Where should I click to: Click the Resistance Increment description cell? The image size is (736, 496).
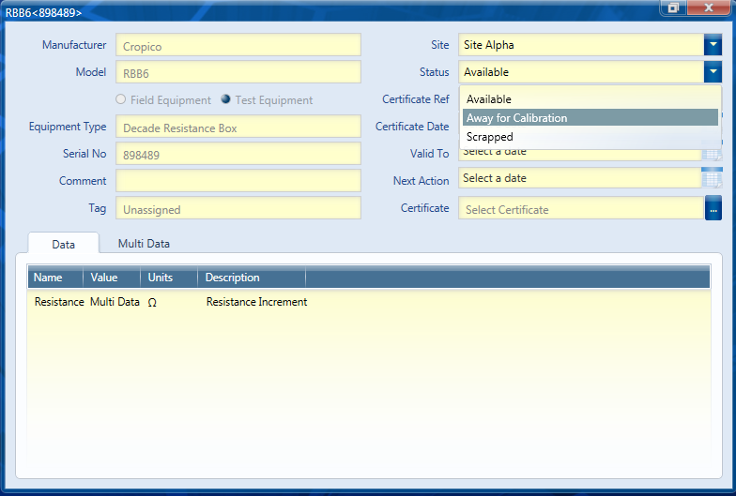[257, 302]
